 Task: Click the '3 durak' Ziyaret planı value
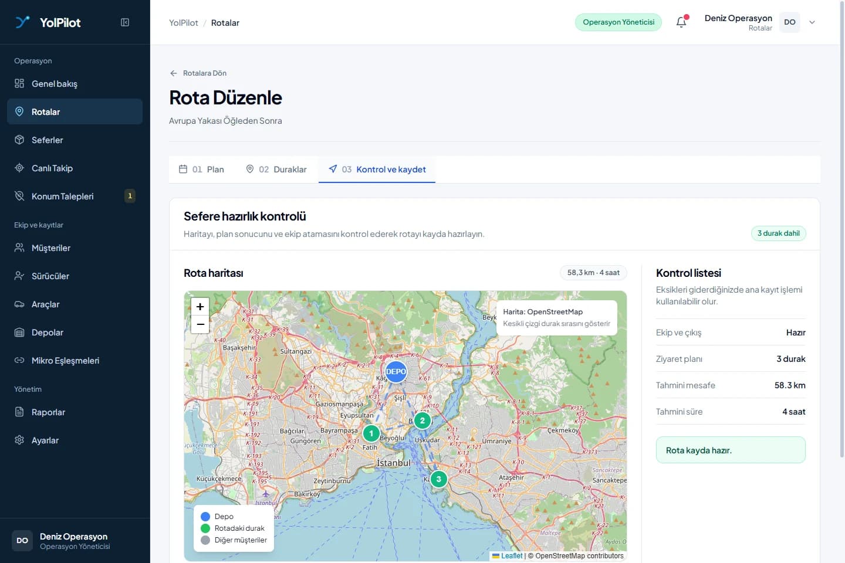pos(791,359)
